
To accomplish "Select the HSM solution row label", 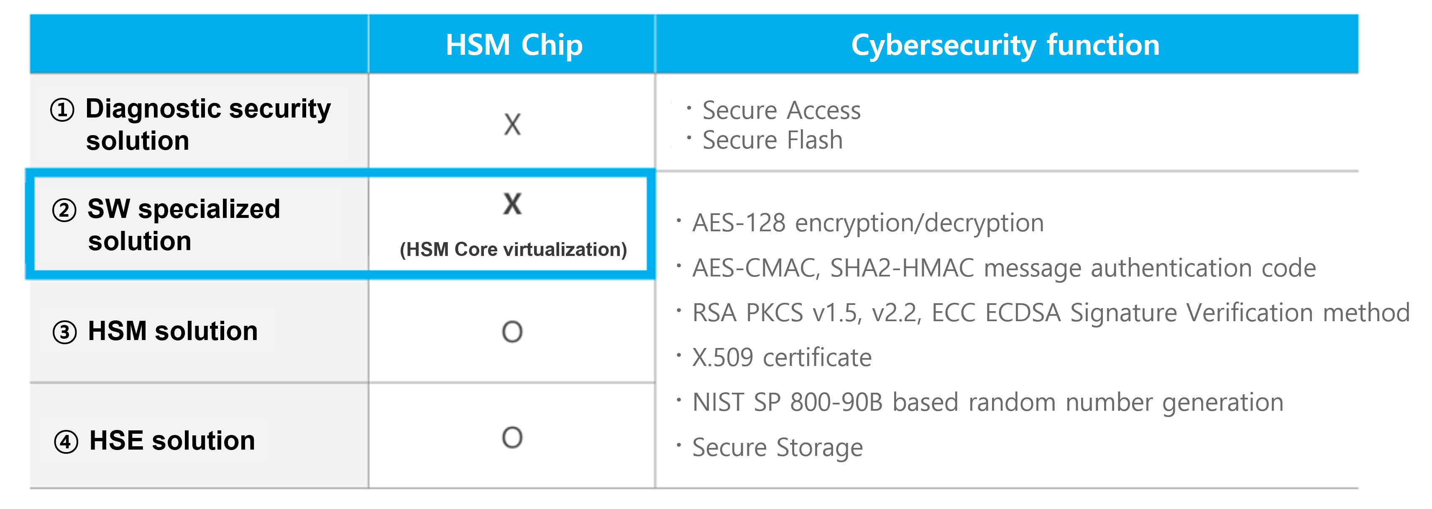I will click(173, 331).
